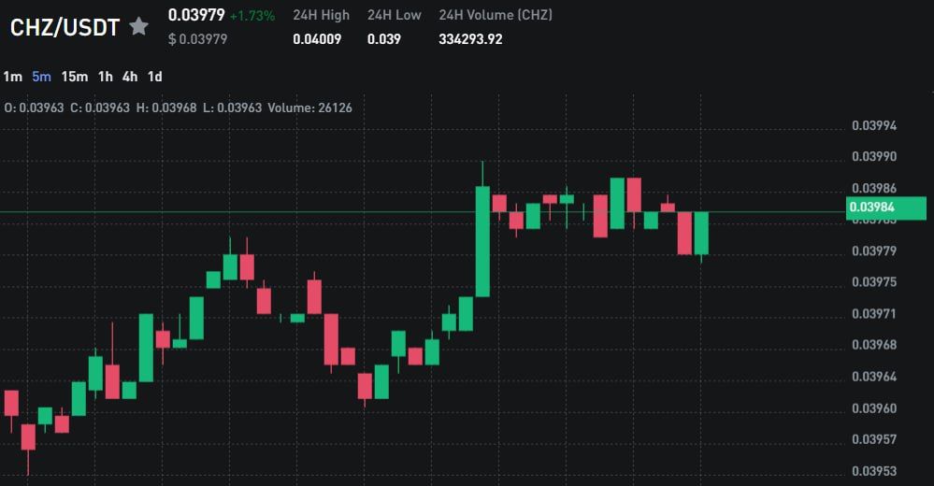Click the last green candle on chart
The width and height of the screenshot is (934, 486).
[x=701, y=234]
